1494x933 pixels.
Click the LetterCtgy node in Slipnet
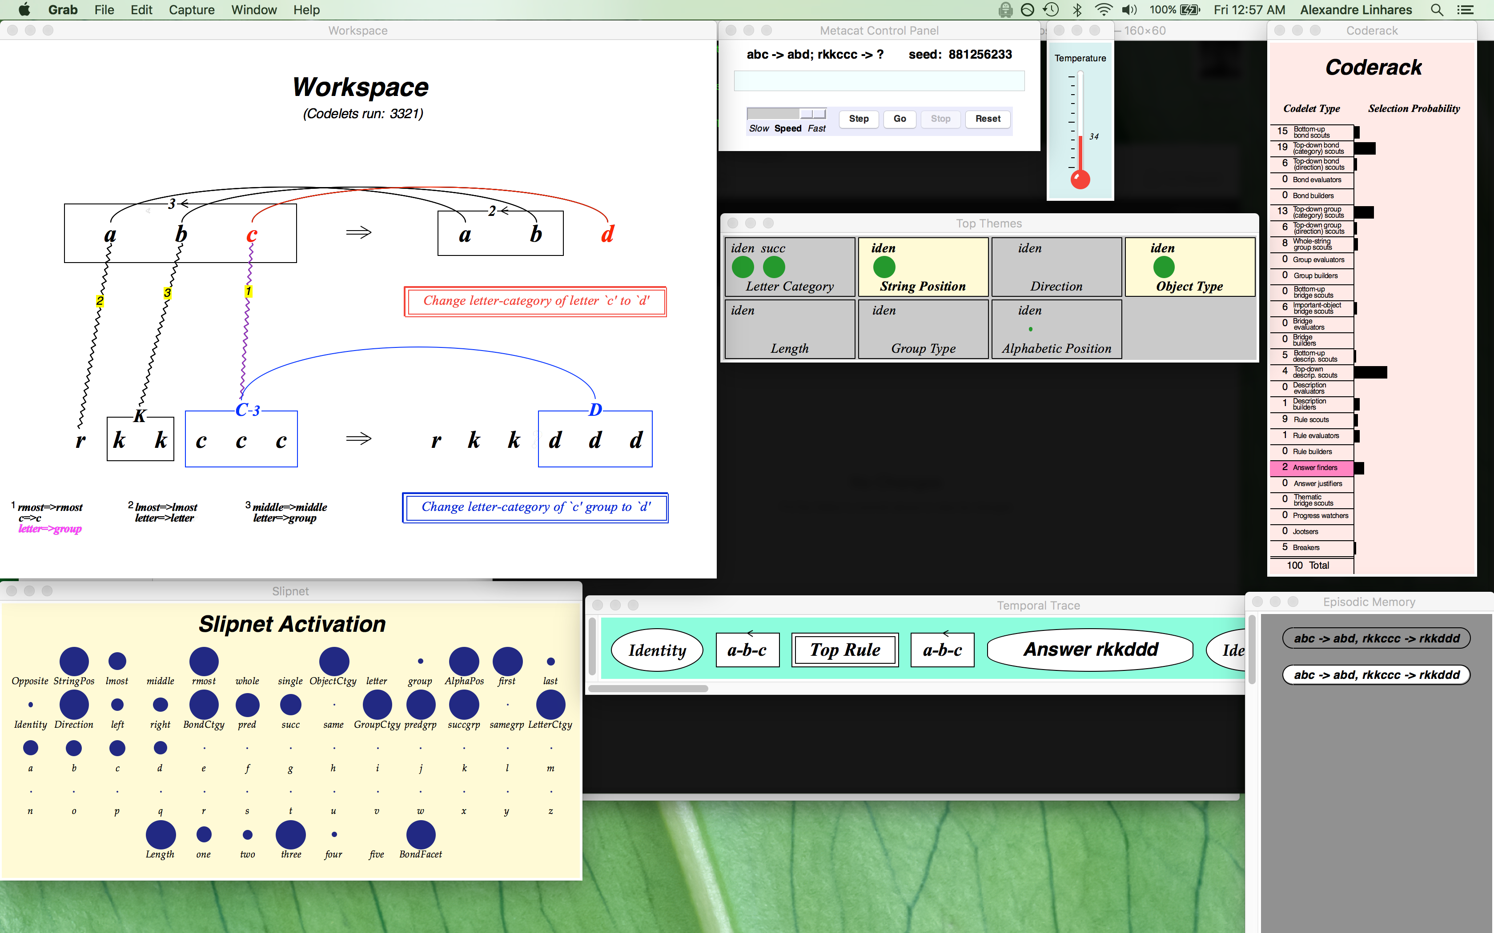[550, 705]
